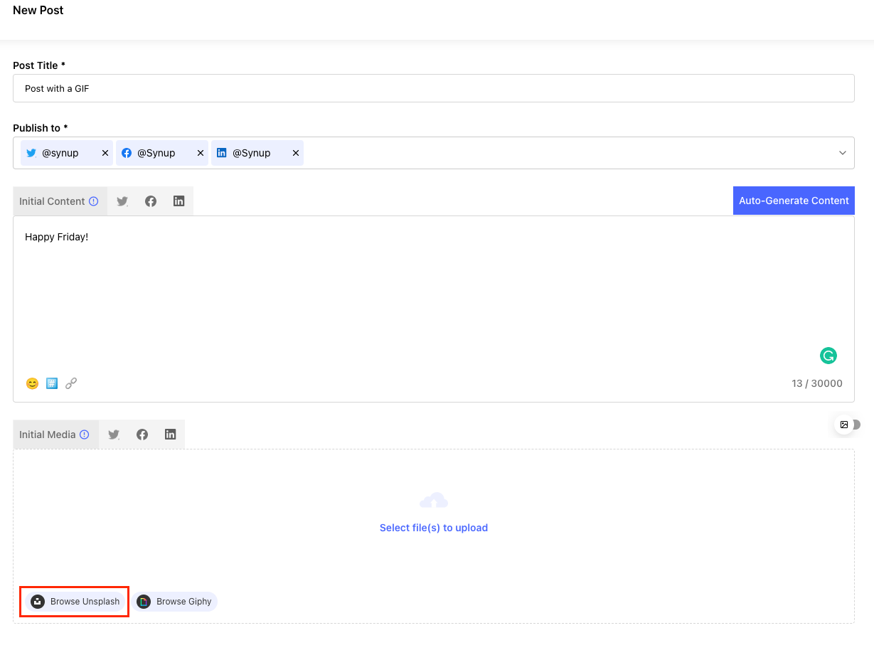The width and height of the screenshot is (874, 655).
Task: Open the Grammarly icon in the editor
Action: tap(828, 356)
